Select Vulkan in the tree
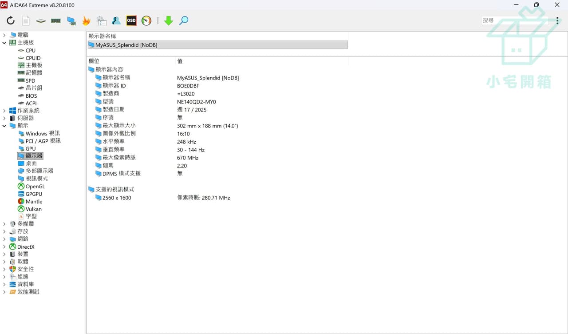 (33, 209)
